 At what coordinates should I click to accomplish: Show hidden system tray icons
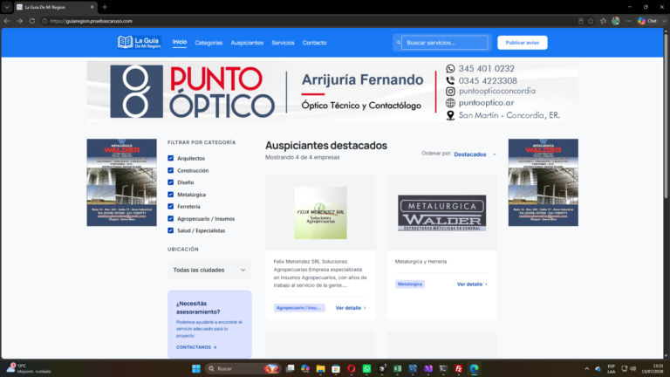click(x=586, y=368)
